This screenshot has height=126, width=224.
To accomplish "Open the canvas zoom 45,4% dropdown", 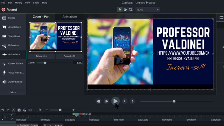I will coord(147,9).
